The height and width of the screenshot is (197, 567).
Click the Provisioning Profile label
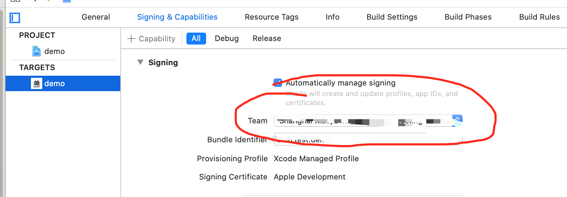click(232, 159)
